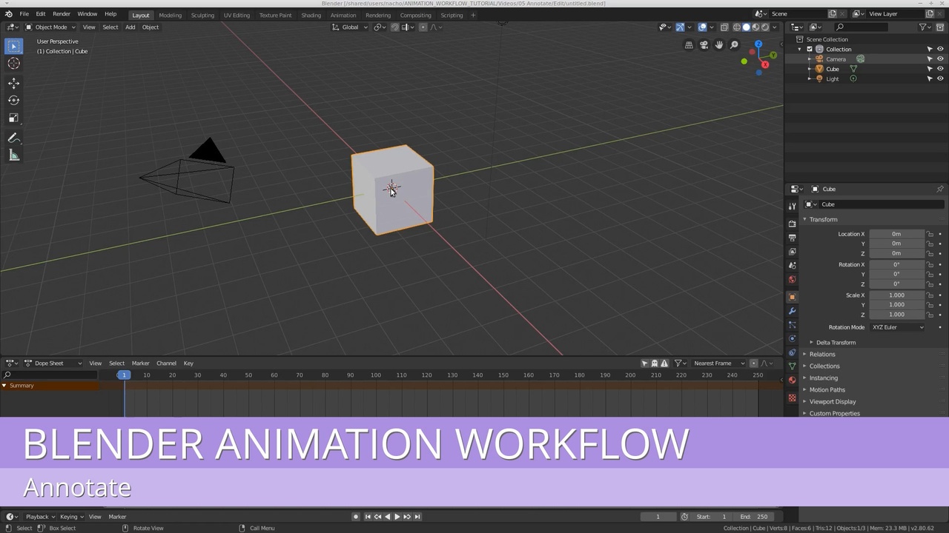This screenshot has width=949, height=533.
Task: Toggle viewport overlays display
Action: (702, 27)
